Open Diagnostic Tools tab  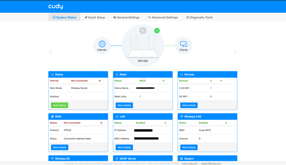coord(199,17)
